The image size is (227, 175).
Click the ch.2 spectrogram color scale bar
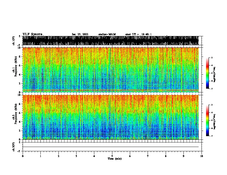(207, 120)
